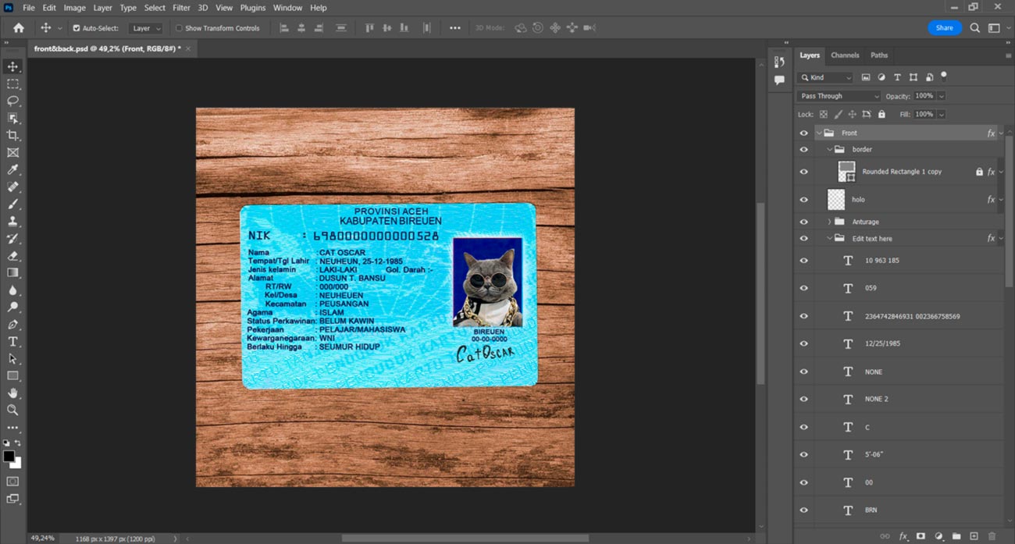Click the Home icon in options bar
Viewport: 1015px width, 544px height.
(18, 28)
